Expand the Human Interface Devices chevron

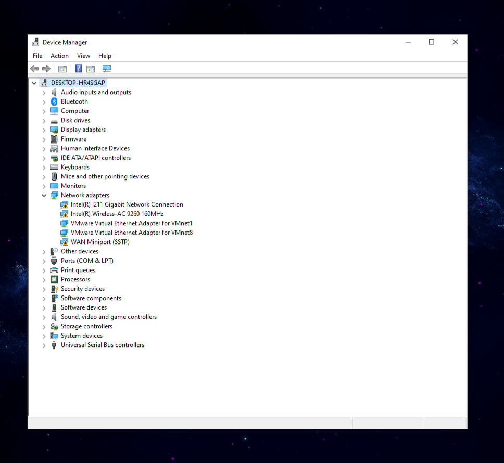click(x=44, y=149)
